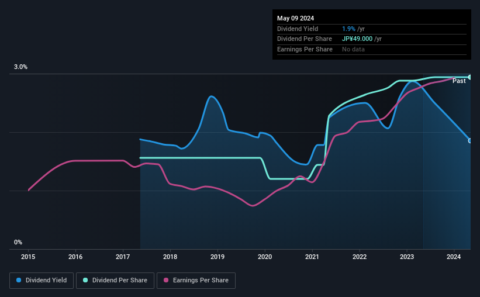Screen dimensions: 480x297
Task: Click the JP¥49.000 dividend per share value
Action: pos(357,39)
